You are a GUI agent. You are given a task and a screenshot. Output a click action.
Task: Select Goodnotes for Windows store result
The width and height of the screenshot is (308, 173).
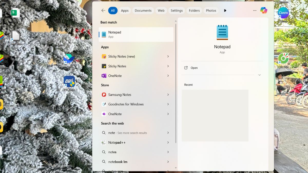(x=136, y=104)
